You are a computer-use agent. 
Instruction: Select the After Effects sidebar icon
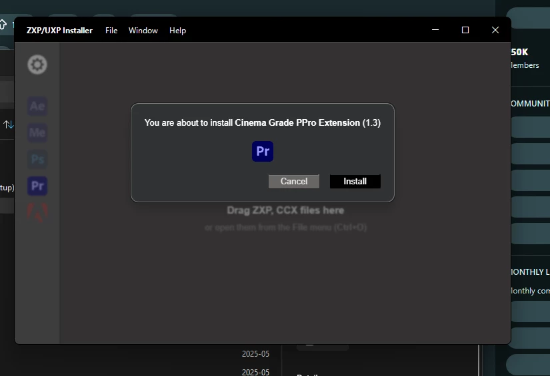37,106
